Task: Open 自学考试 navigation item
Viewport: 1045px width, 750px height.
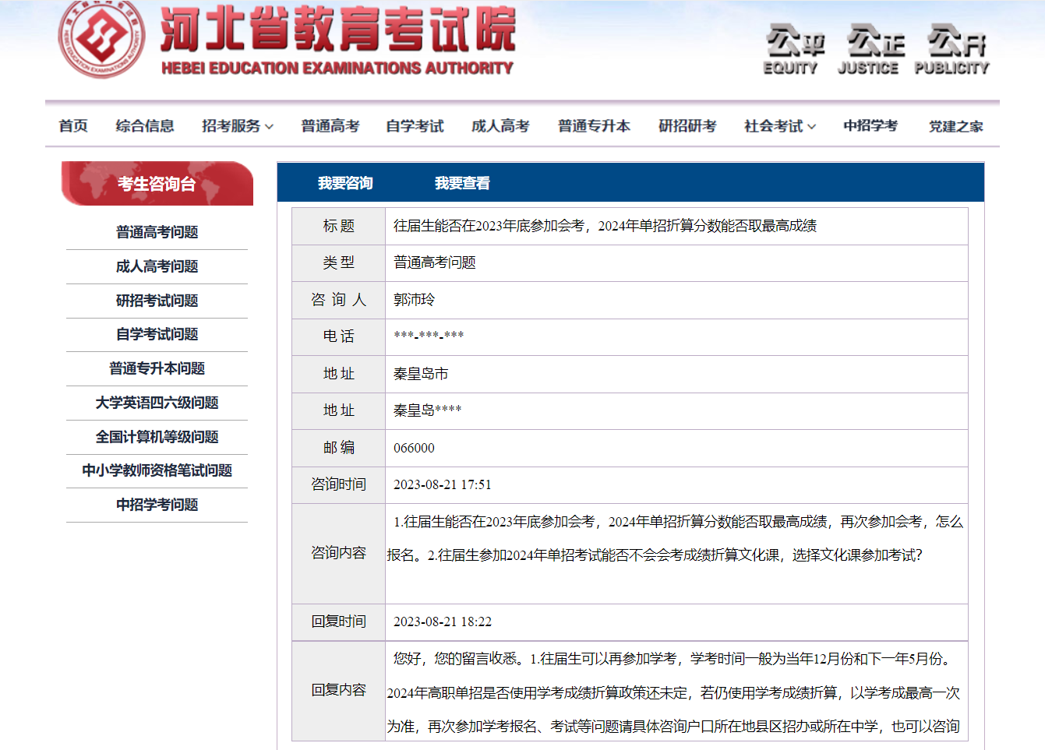Action: [x=415, y=125]
